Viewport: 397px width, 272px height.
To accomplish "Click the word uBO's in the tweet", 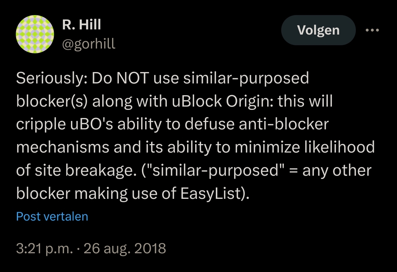I will (x=92, y=124).
